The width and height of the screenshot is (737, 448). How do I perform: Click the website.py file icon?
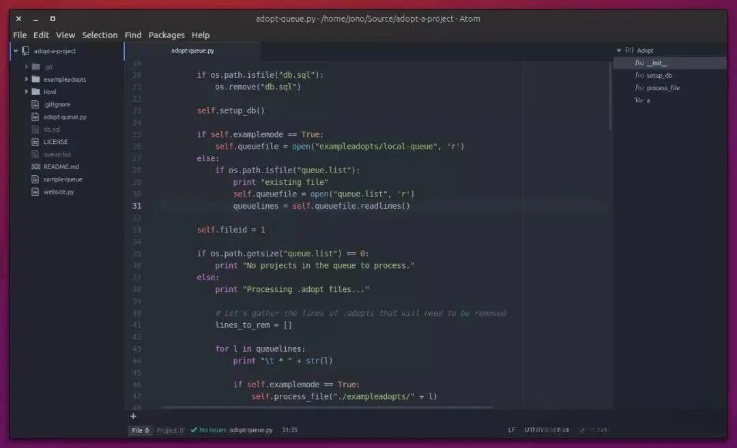tap(35, 192)
